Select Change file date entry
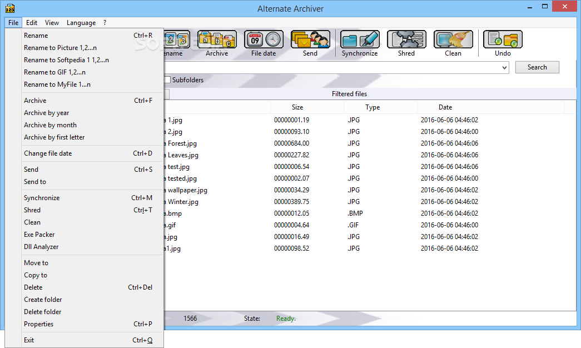The image size is (581, 348). coord(92,153)
